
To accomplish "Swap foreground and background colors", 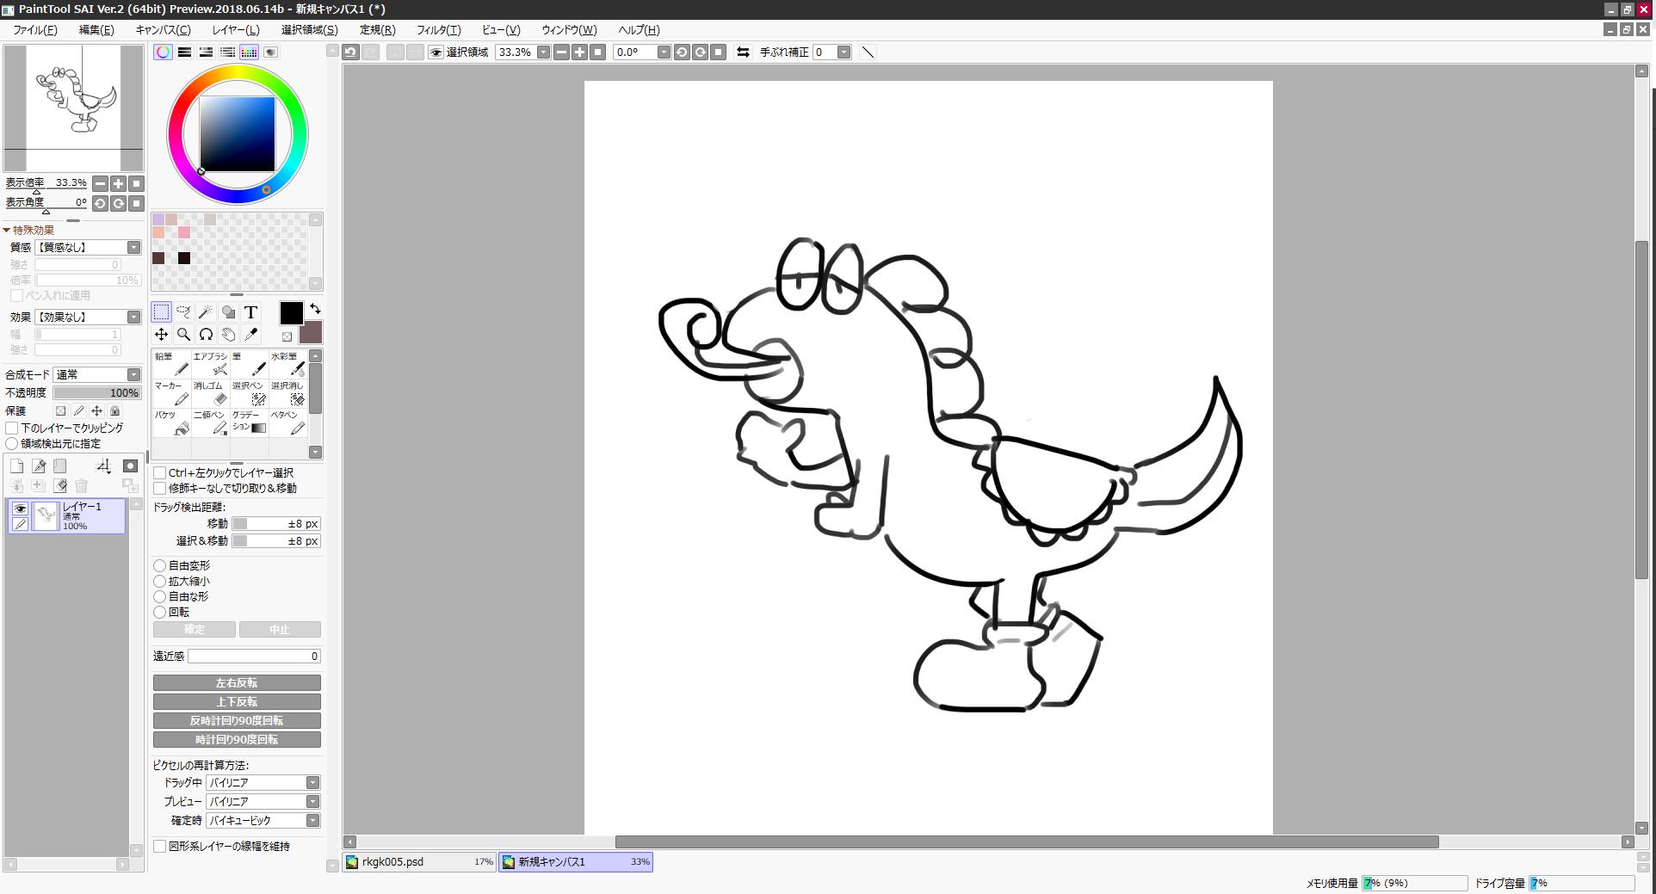I will [315, 308].
